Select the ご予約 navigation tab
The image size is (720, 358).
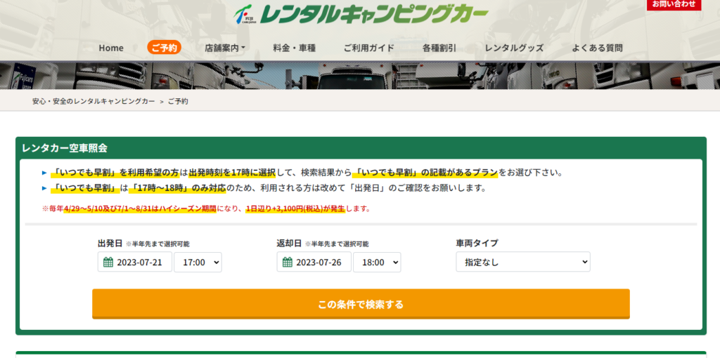[164, 48]
